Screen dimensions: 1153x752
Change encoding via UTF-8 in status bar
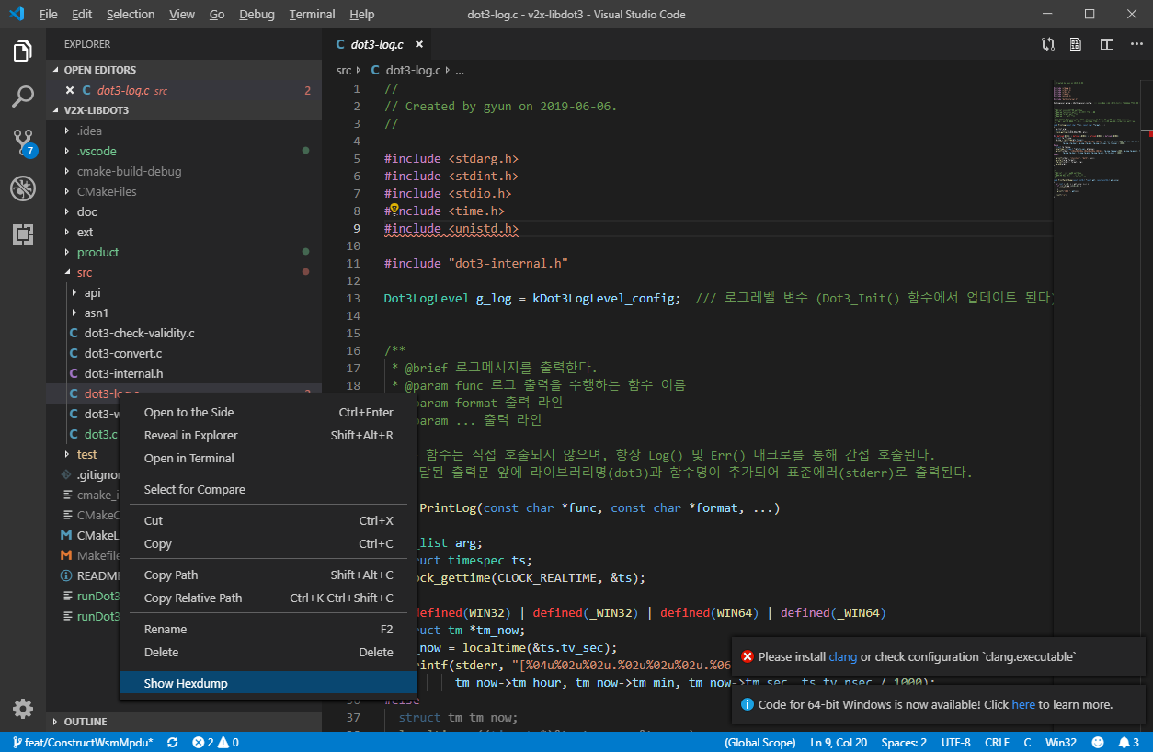pos(955,742)
